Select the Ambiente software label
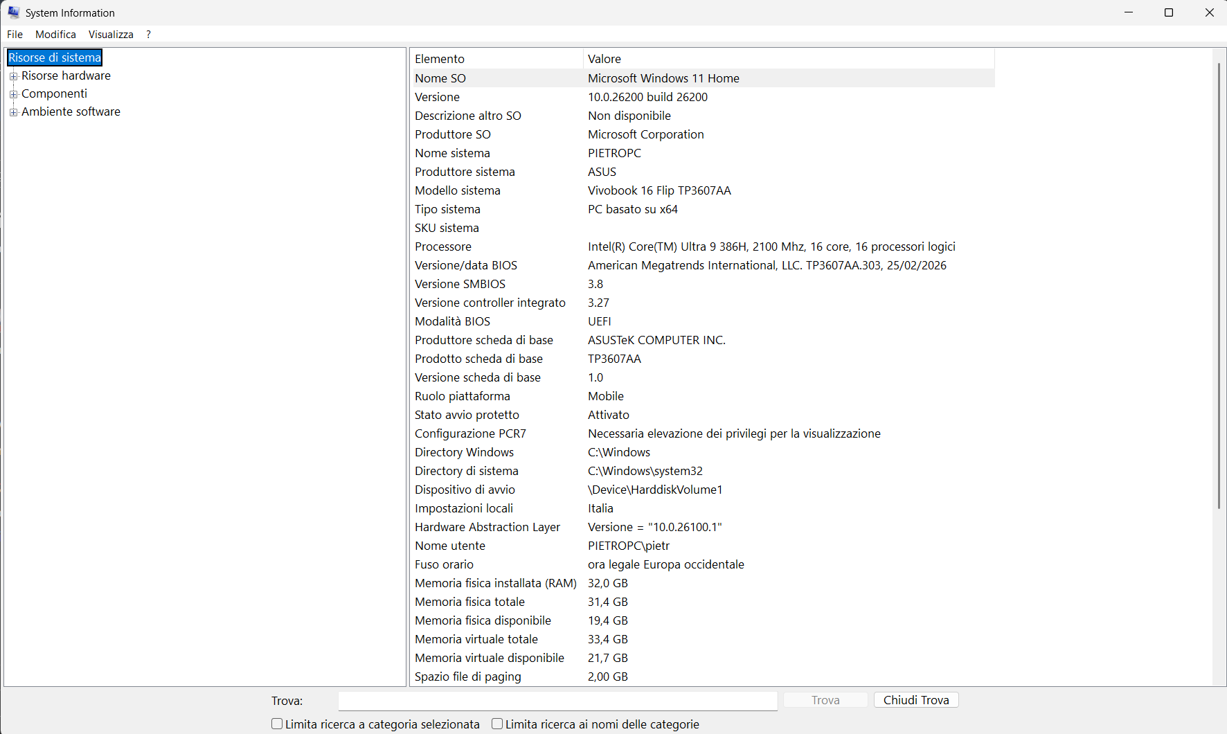1227x734 pixels. [x=71, y=111]
